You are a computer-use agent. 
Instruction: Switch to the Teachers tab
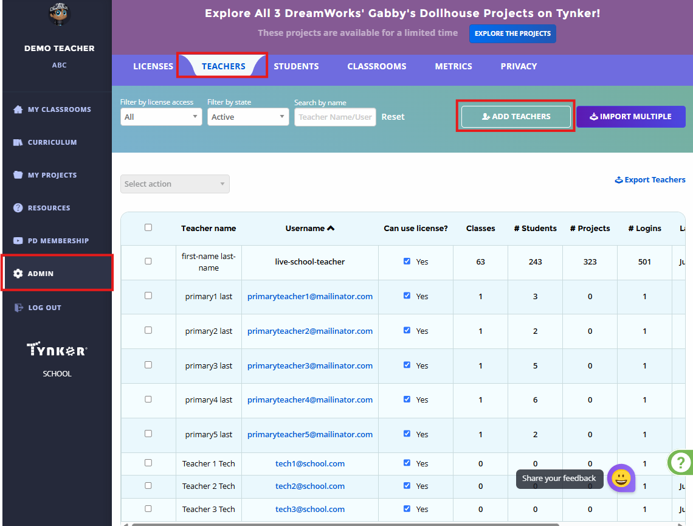point(223,66)
